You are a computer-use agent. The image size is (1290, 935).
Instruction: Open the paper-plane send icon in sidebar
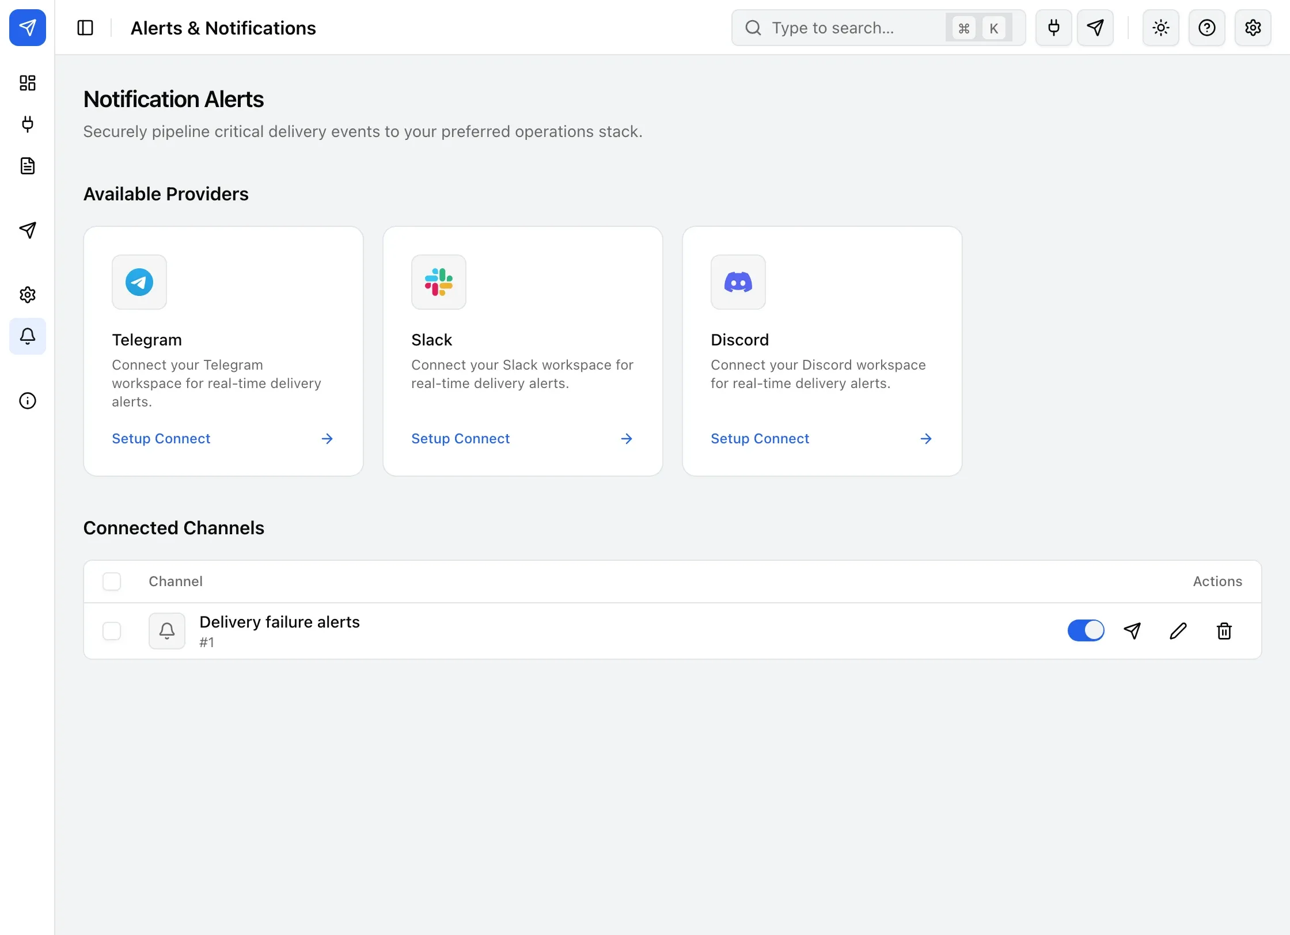point(28,230)
